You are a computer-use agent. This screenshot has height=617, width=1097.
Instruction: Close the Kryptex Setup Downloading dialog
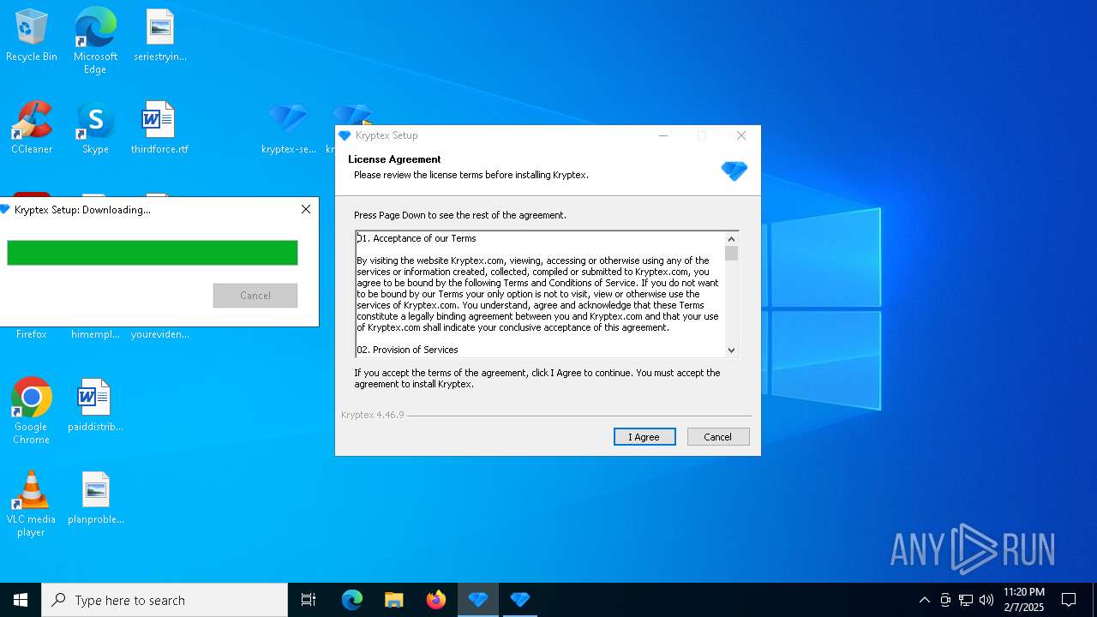pyautogui.click(x=306, y=209)
